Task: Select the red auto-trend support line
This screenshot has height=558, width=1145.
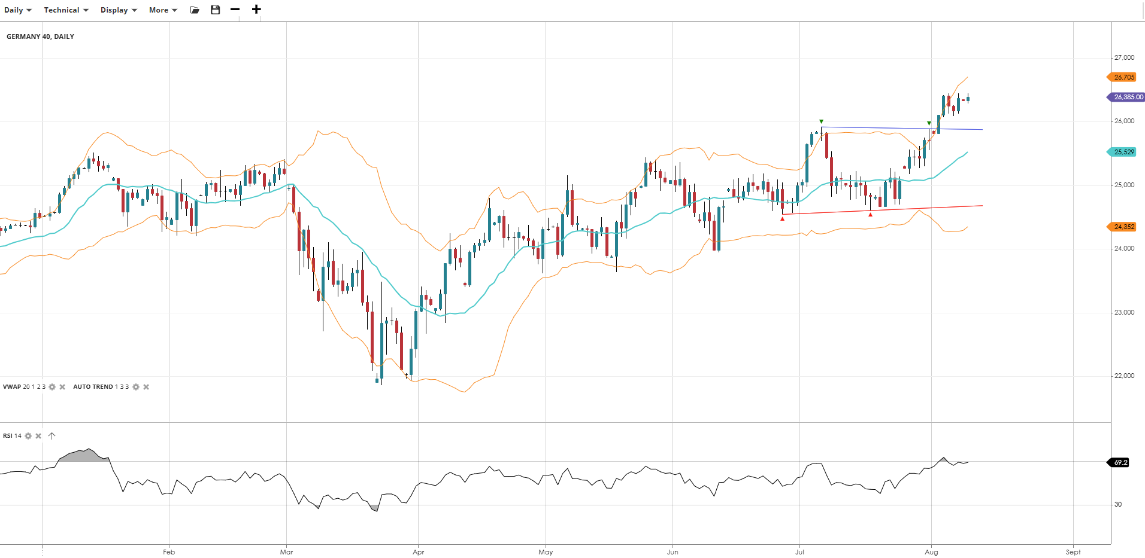Action: (882, 210)
